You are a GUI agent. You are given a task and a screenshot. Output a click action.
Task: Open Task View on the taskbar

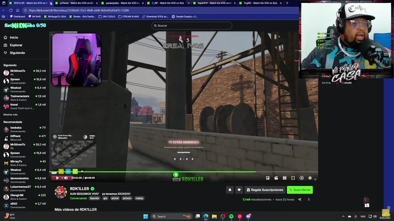coord(198,216)
